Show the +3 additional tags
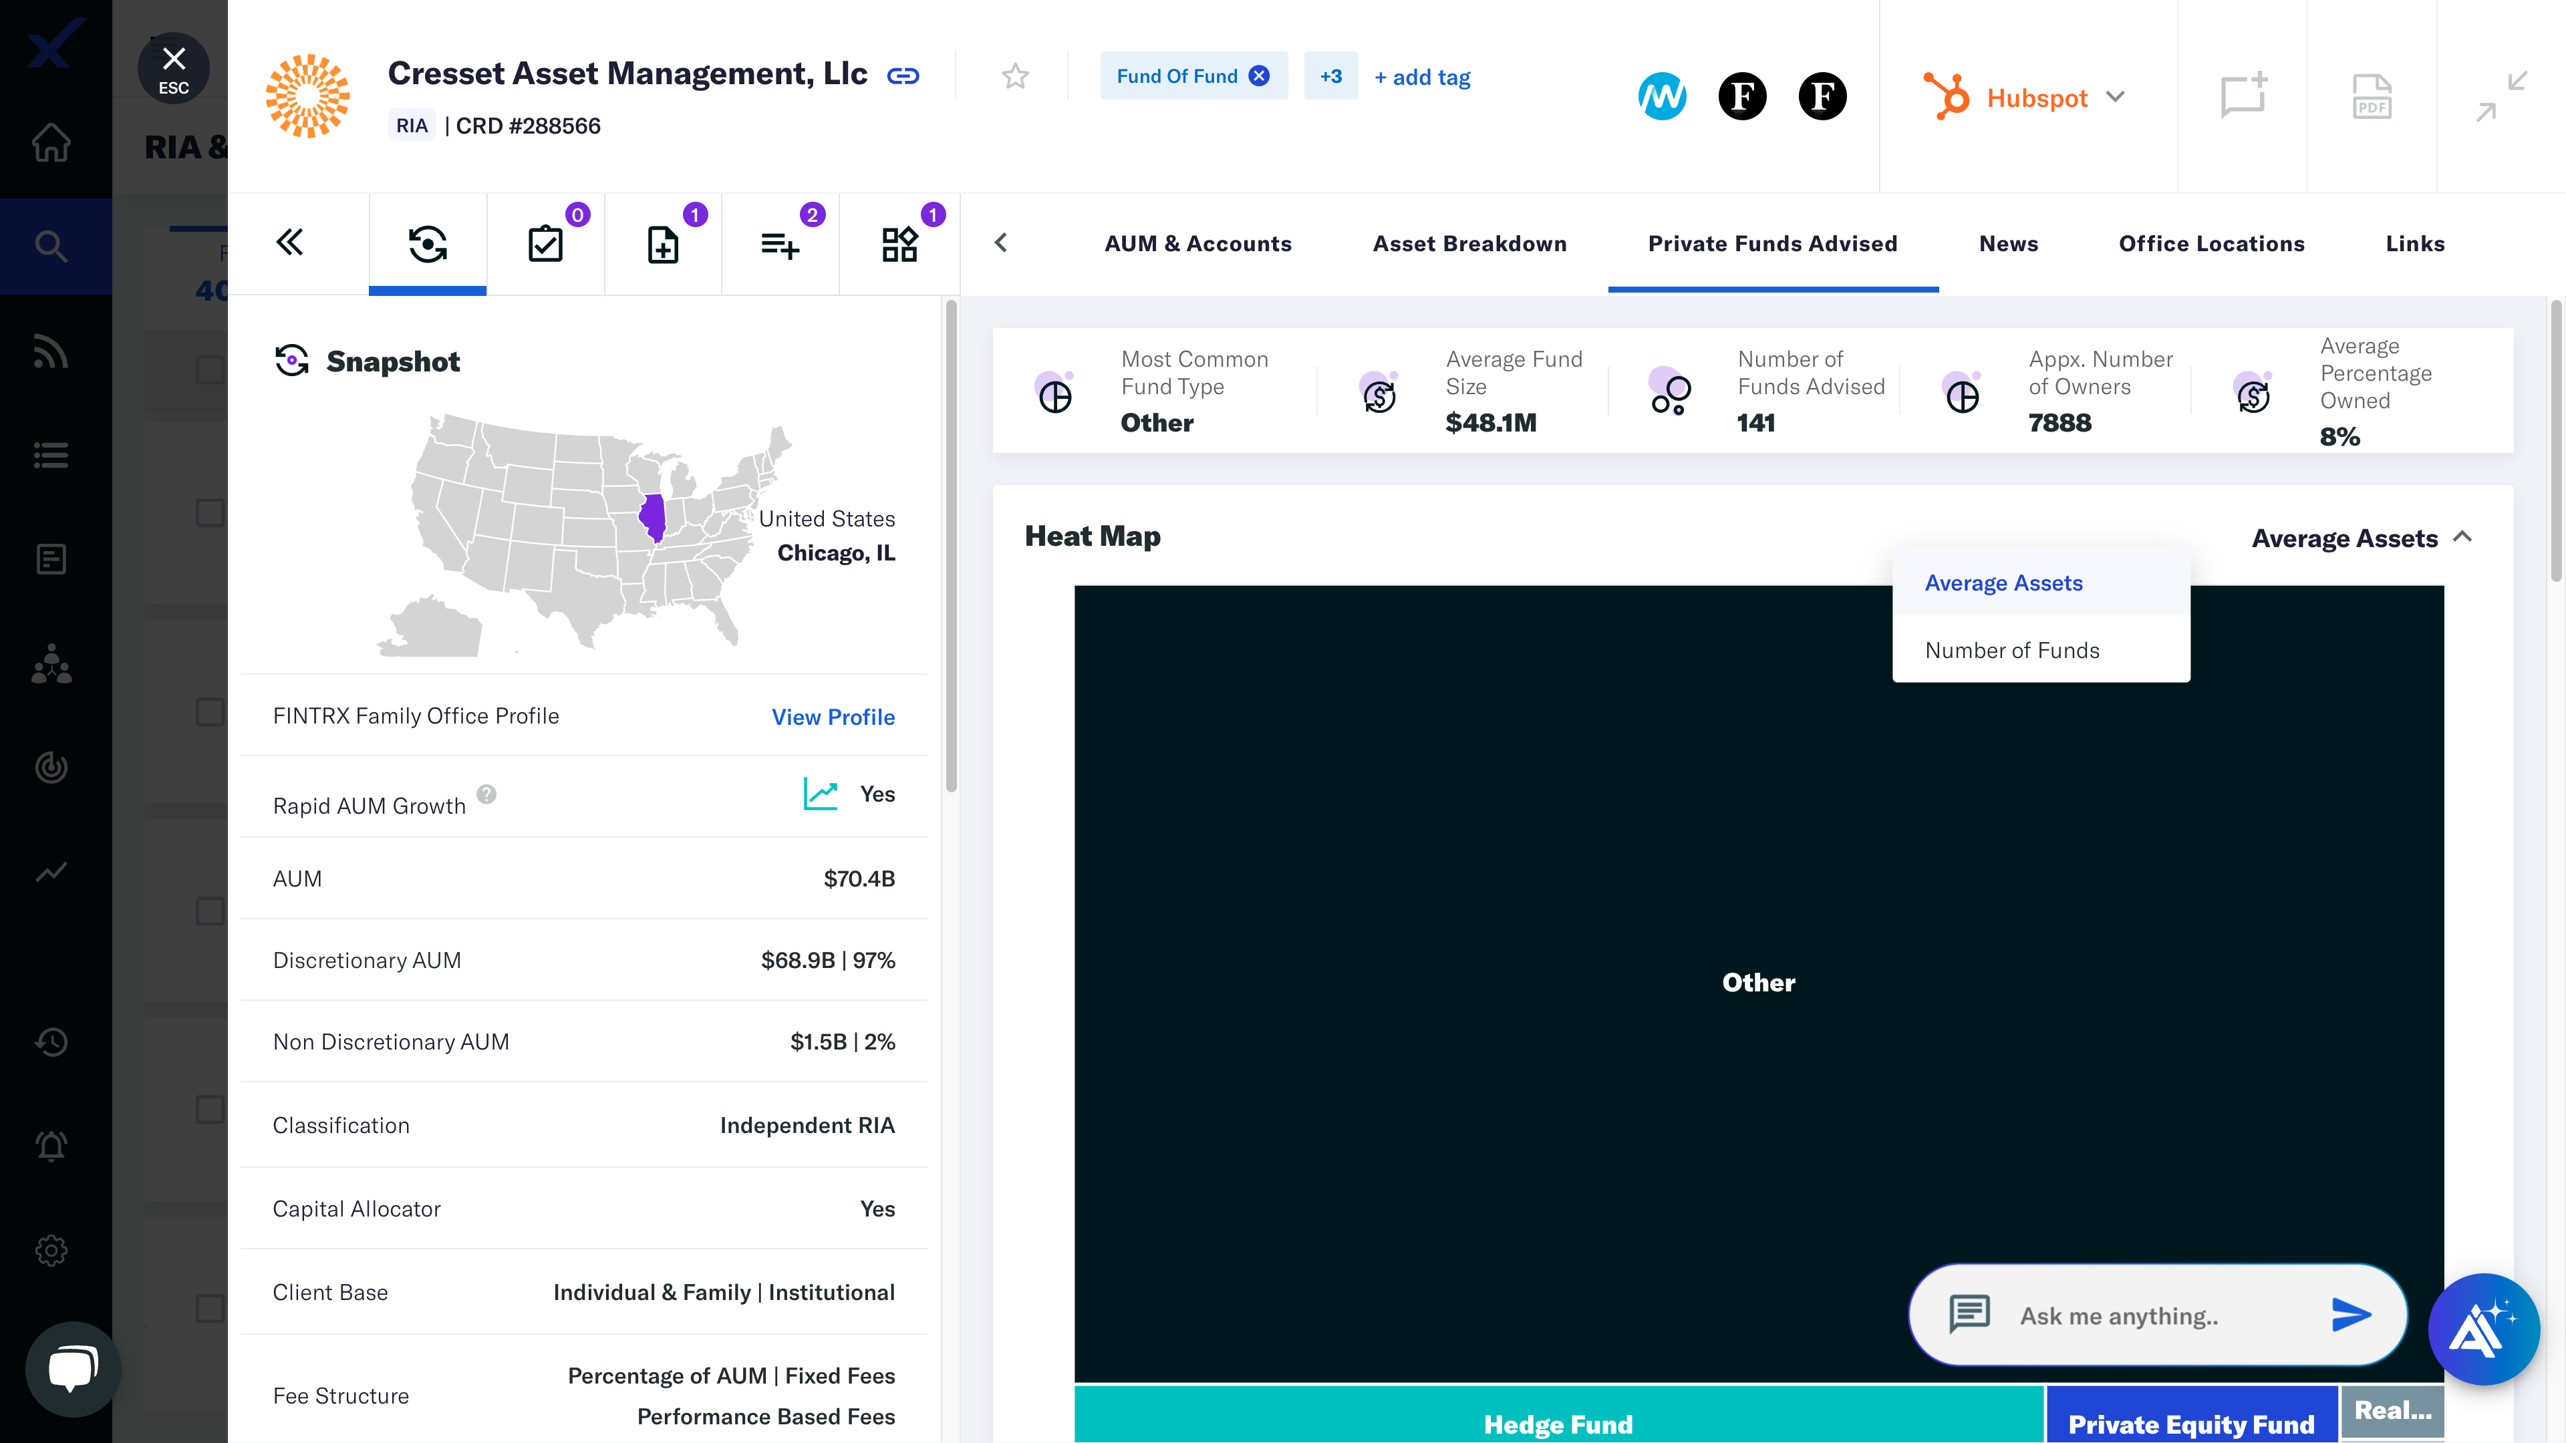The height and width of the screenshot is (1443, 2566). (1331, 75)
